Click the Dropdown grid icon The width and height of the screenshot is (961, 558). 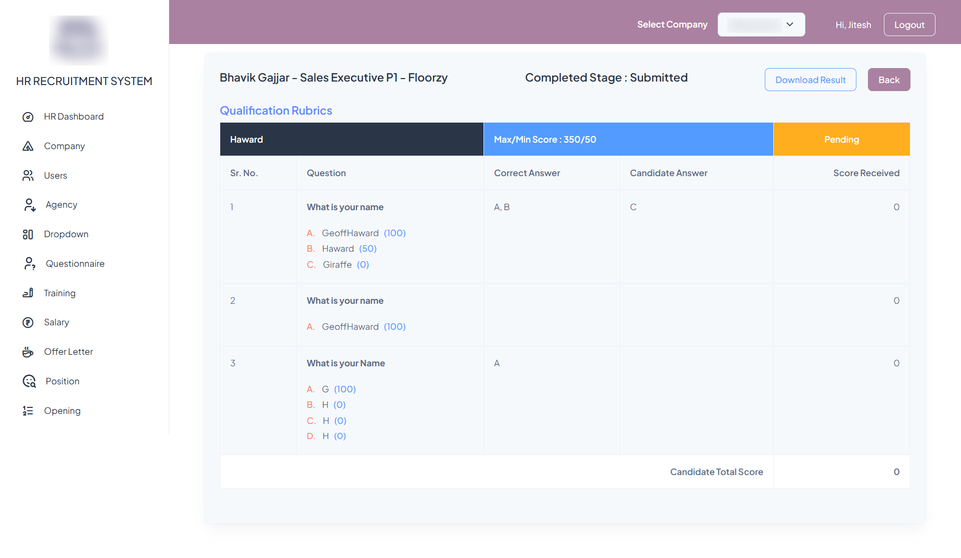click(x=28, y=234)
